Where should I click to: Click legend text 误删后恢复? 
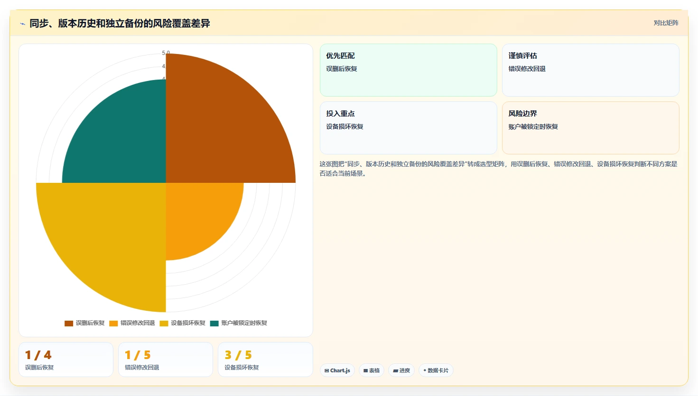pos(90,323)
